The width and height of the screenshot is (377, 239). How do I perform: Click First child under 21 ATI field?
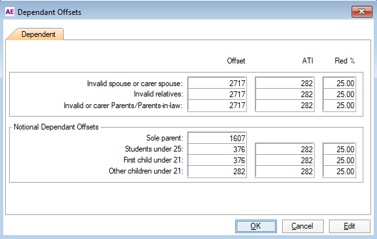tap(285, 160)
